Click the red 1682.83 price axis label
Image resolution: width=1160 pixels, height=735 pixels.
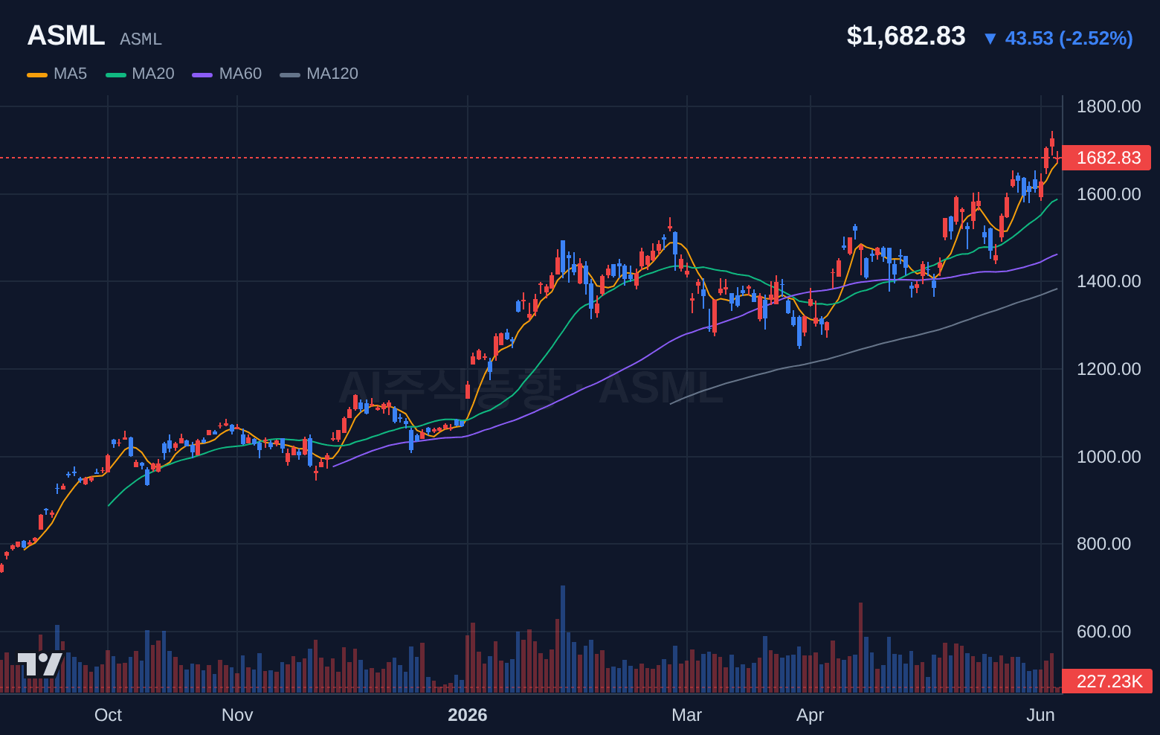click(1106, 158)
